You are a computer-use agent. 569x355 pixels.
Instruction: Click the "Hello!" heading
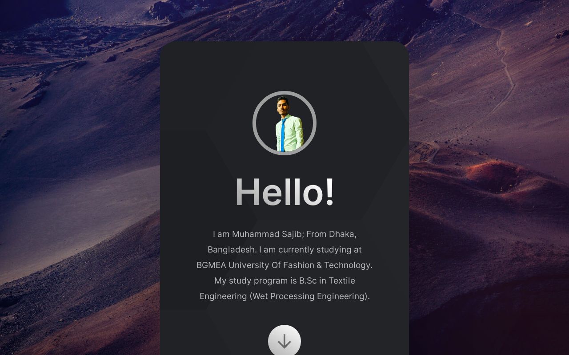(x=284, y=192)
